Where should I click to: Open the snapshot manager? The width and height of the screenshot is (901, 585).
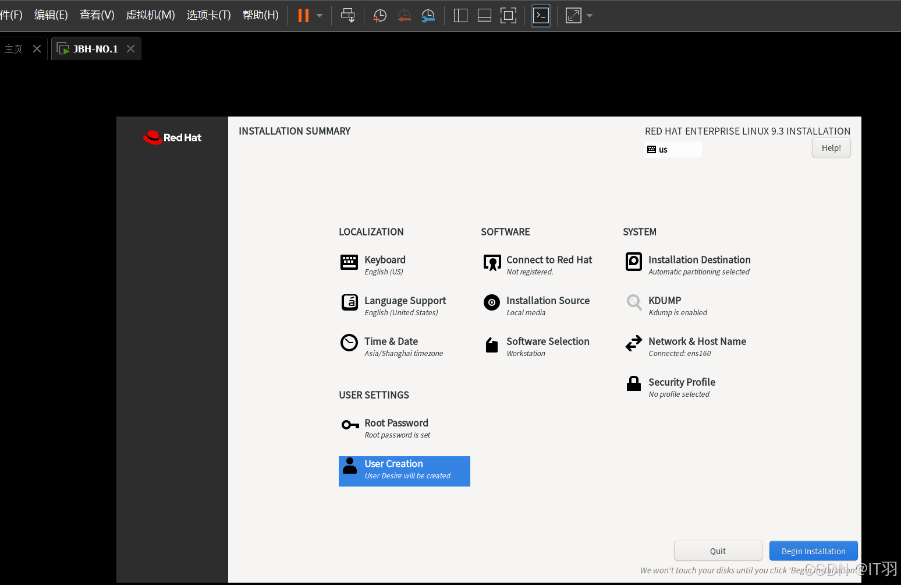pos(428,16)
